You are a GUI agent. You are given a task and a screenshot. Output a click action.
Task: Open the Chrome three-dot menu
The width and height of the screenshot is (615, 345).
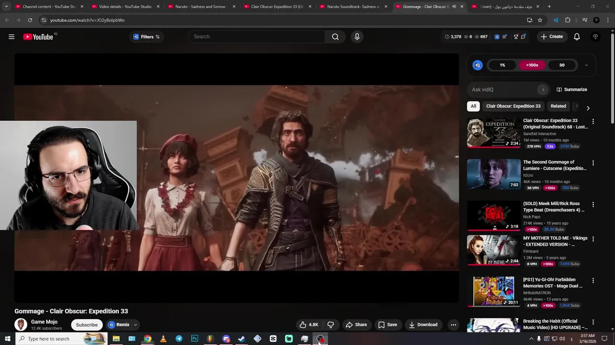[x=607, y=20]
